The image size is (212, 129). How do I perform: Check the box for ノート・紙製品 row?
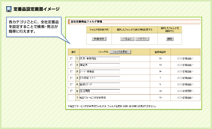point(72,72)
